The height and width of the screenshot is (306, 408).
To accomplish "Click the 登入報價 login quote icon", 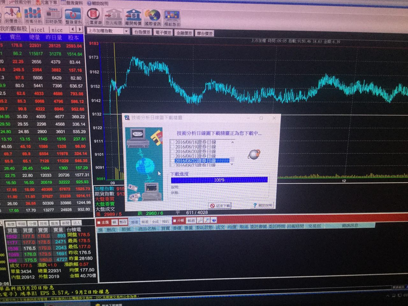I will pyautogui.click(x=113, y=17).
